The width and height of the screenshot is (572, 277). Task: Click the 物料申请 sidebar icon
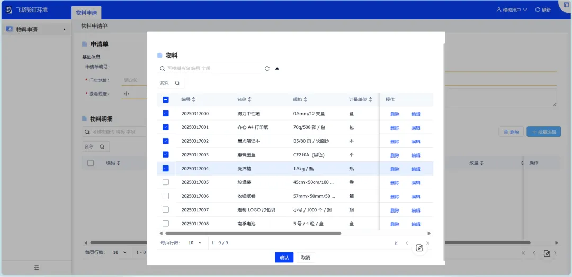[x=10, y=29]
